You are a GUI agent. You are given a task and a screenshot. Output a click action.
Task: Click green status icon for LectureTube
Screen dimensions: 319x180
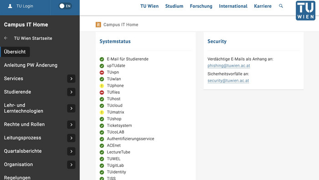102,152
